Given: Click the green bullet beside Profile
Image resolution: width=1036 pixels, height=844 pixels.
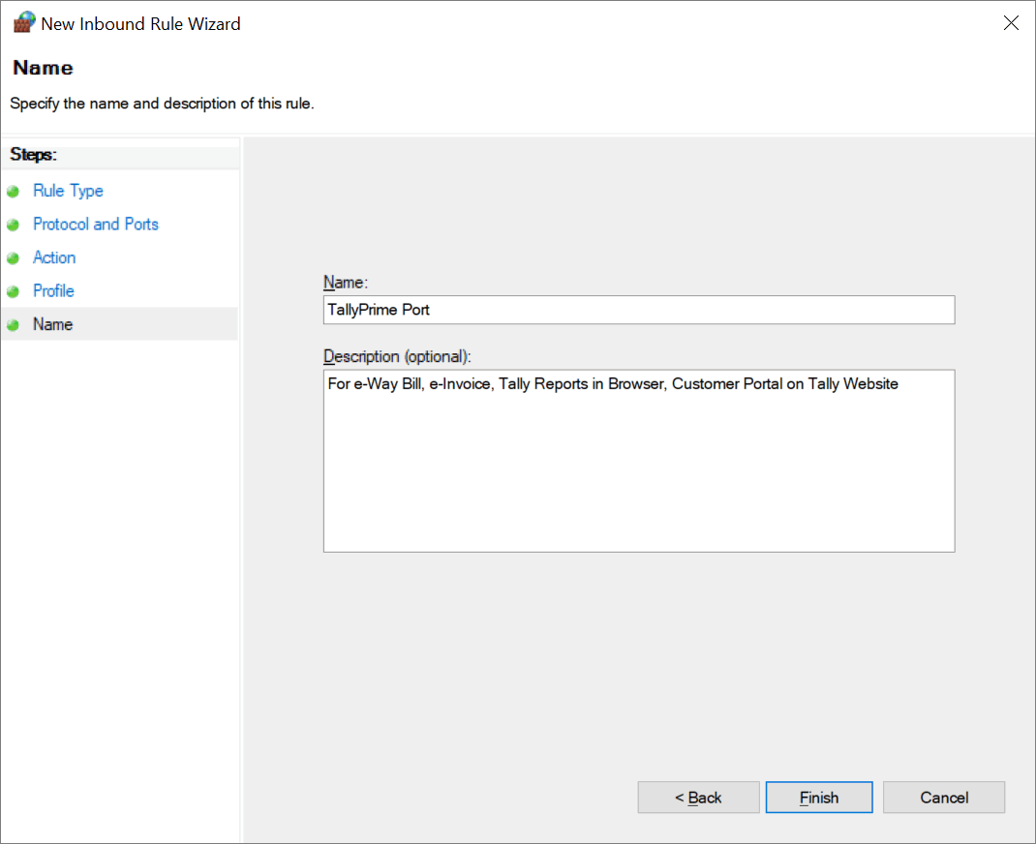Looking at the screenshot, I should point(14,291).
